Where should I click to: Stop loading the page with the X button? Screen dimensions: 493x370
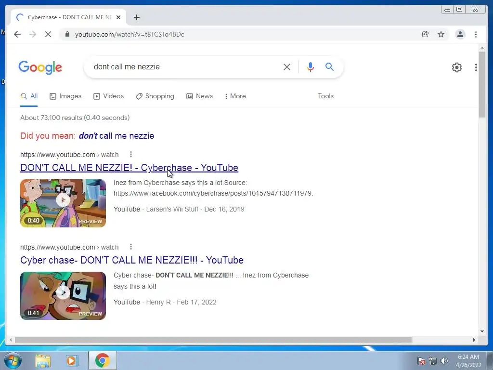click(48, 34)
